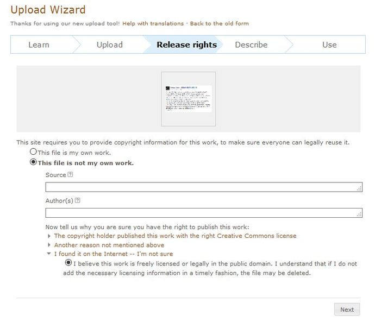Viewport: 375px width, 322px height.
Task: Click the Next button
Action: click(347, 310)
